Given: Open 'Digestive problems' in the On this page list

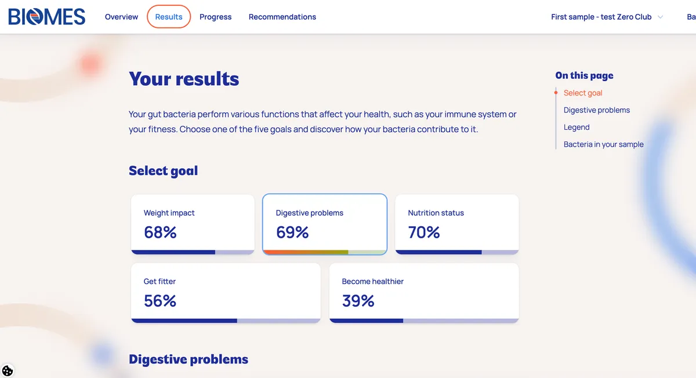Looking at the screenshot, I should point(596,110).
